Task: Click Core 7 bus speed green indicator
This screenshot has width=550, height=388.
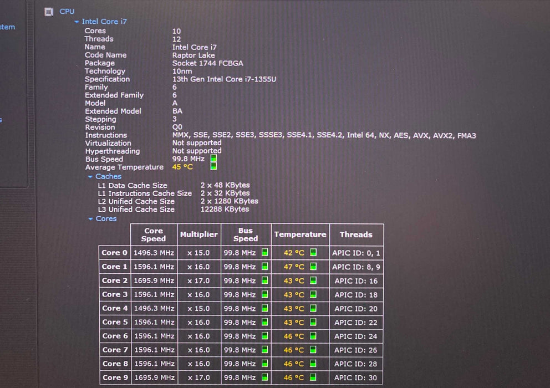Action: (265, 349)
